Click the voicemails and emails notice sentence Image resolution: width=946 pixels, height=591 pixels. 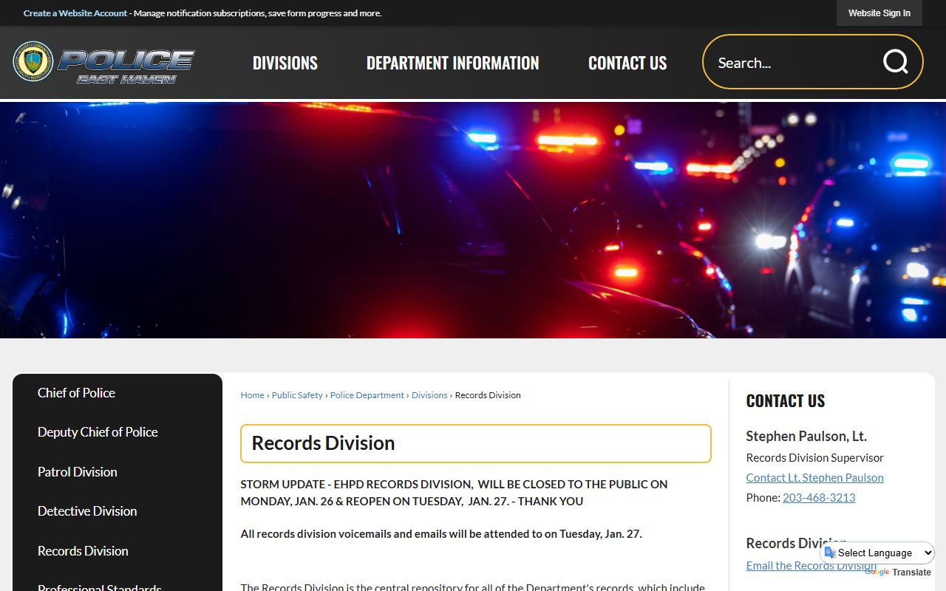pos(441,533)
